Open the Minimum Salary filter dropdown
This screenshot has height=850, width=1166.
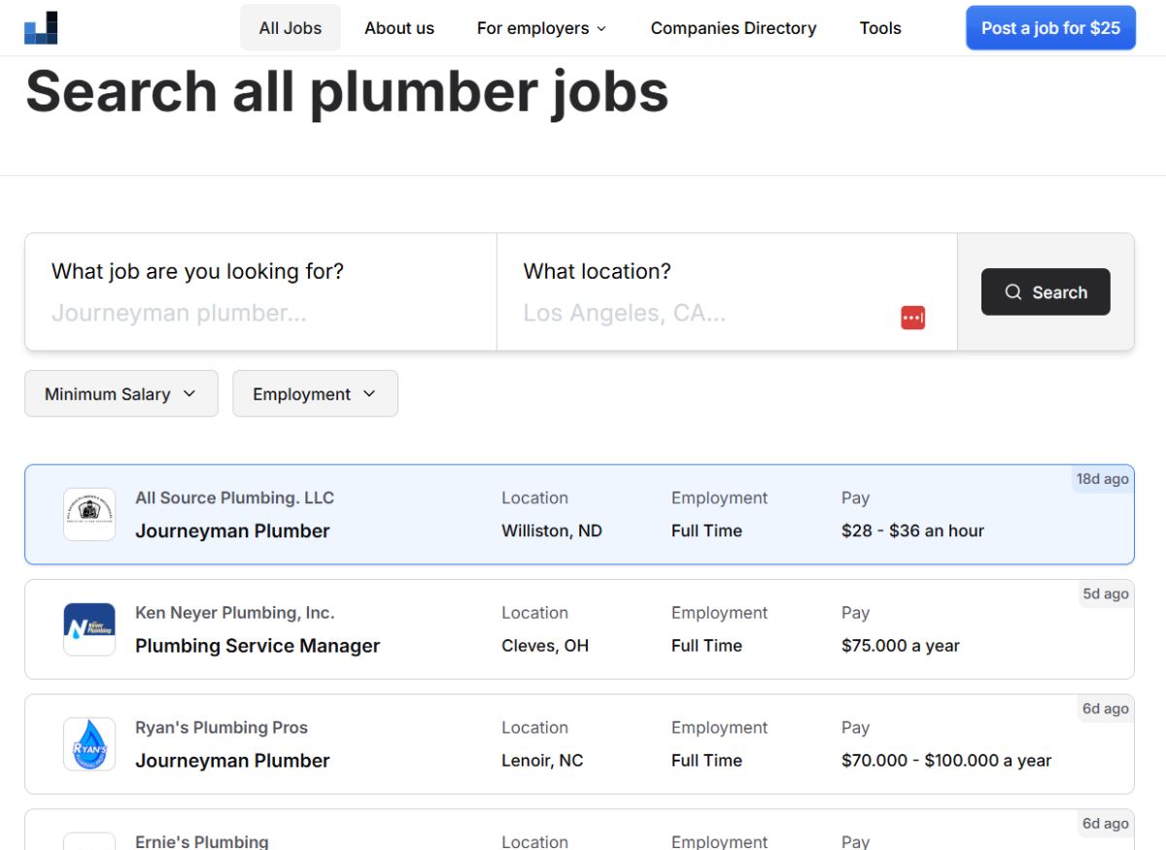click(121, 393)
